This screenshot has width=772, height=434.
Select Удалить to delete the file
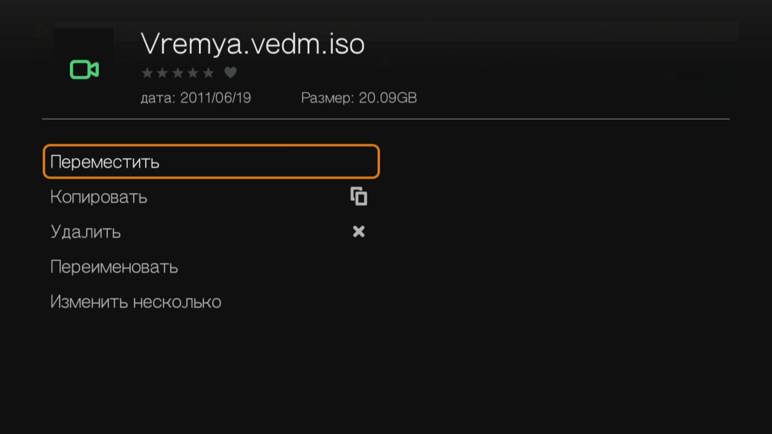[86, 232]
